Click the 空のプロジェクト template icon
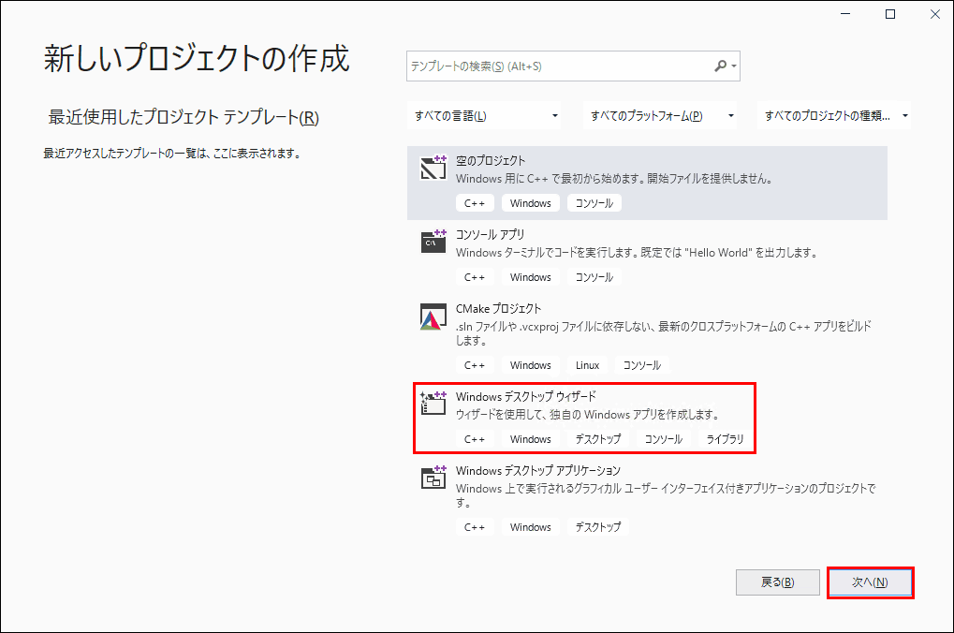 pyautogui.click(x=433, y=168)
